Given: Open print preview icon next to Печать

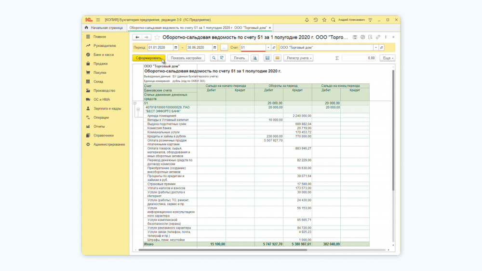Looking at the screenshot, I should (x=254, y=58).
